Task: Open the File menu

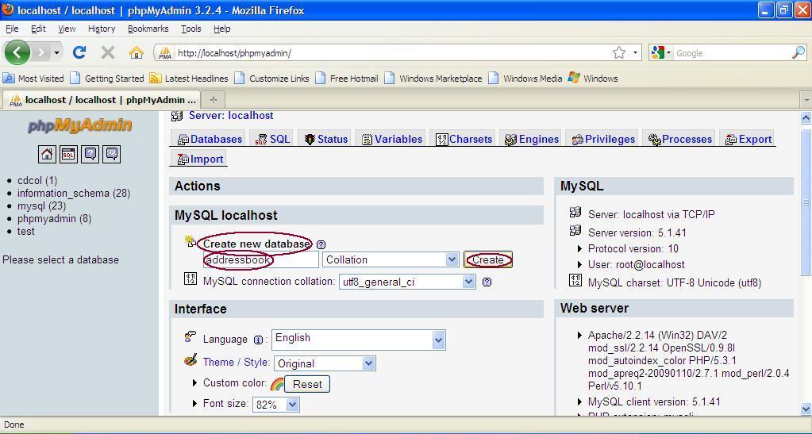Action: click(12, 29)
